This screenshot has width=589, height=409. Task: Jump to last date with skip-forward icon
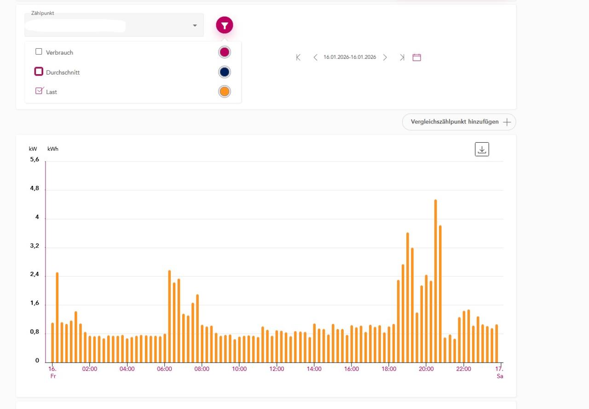[x=402, y=58]
